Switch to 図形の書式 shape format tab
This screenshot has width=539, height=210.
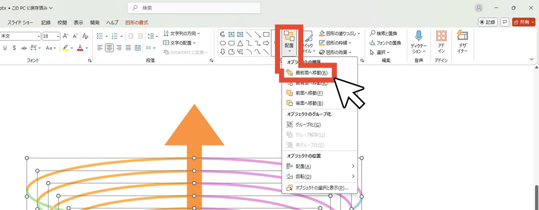(x=137, y=23)
